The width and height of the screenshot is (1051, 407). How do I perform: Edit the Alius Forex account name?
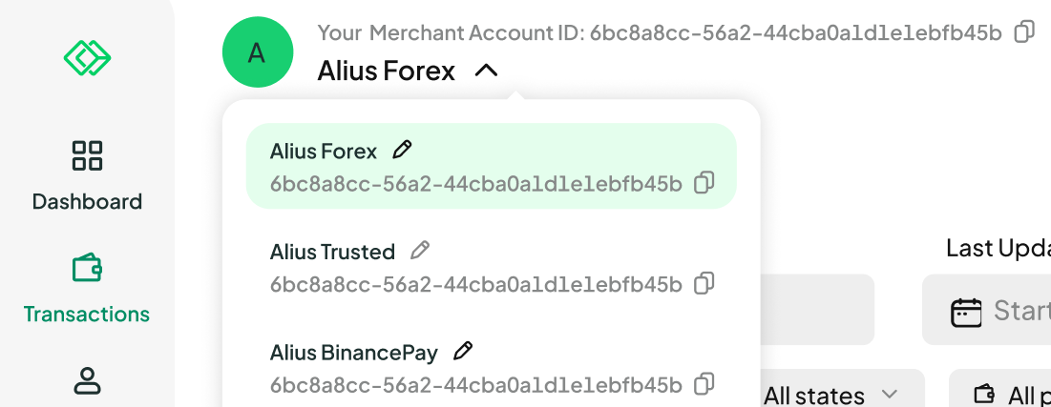pyautogui.click(x=402, y=150)
